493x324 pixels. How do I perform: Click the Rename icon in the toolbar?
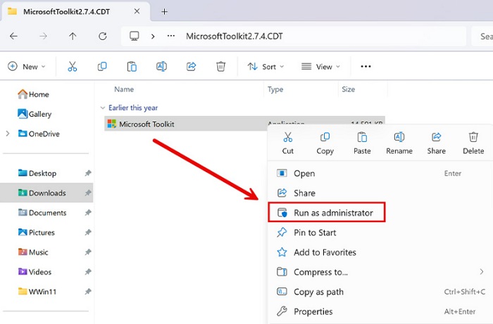pyautogui.click(x=161, y=67)
